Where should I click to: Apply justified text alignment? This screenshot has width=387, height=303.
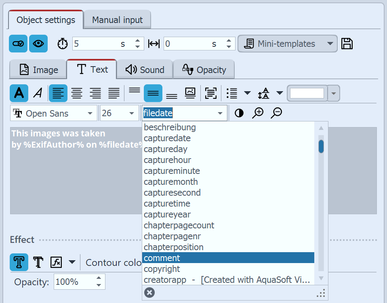point(114,93)
